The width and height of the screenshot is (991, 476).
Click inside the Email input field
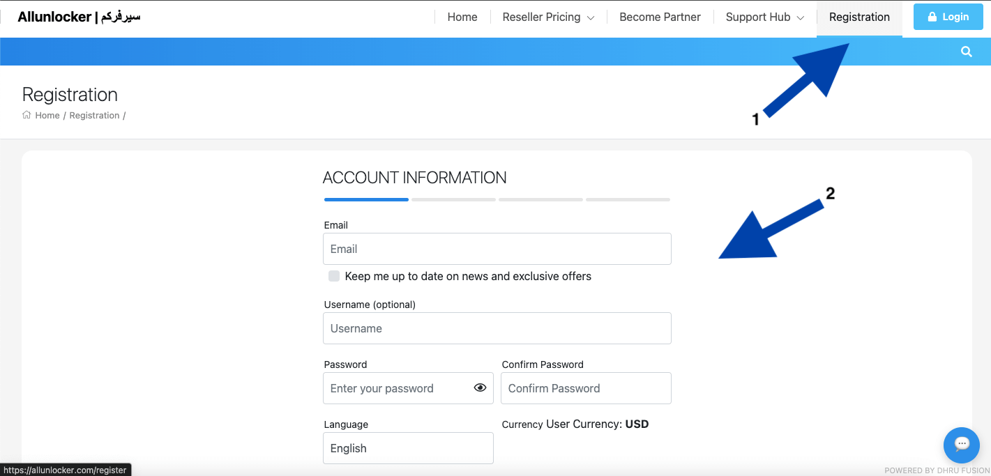point(497,249)
